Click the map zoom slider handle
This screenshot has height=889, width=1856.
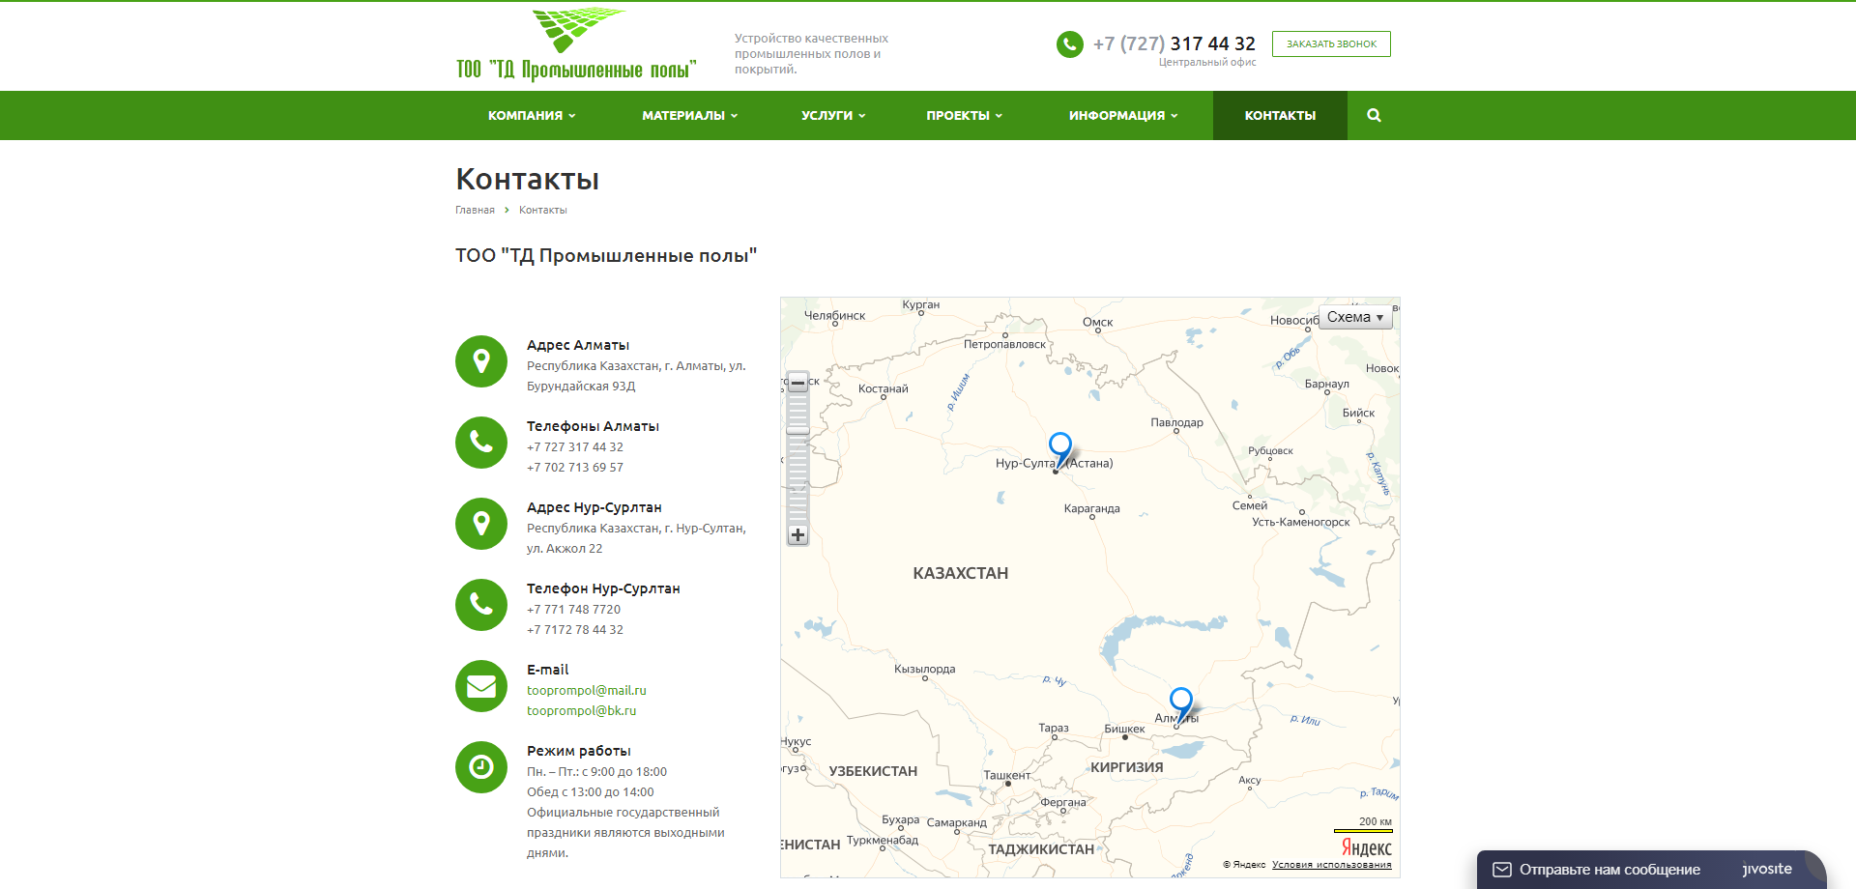pos(797,430)
